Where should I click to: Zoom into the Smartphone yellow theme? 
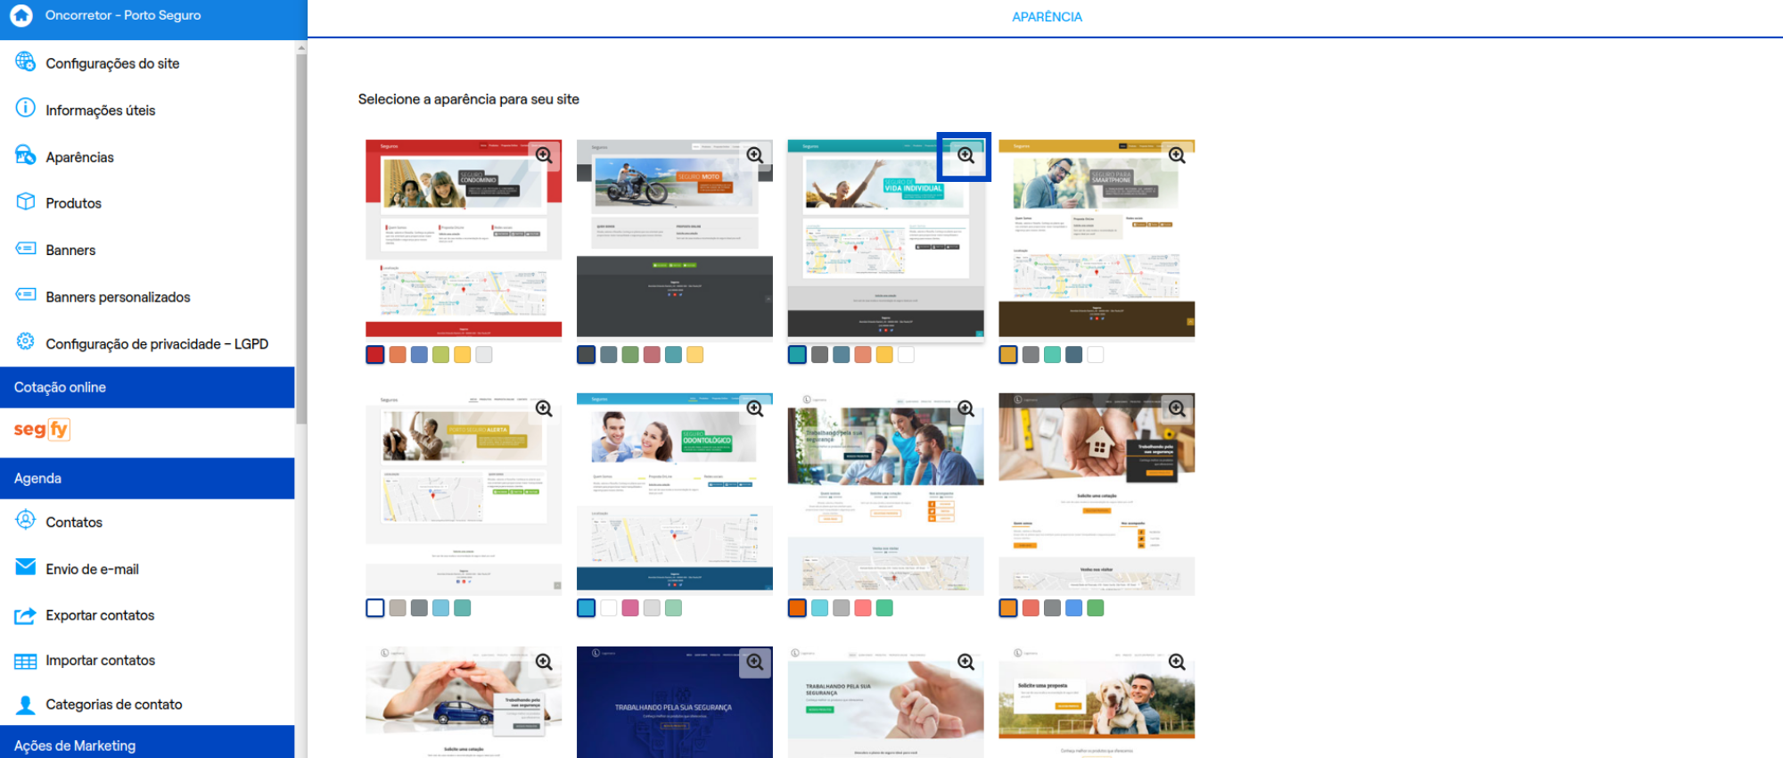(x=1177, y=155)
